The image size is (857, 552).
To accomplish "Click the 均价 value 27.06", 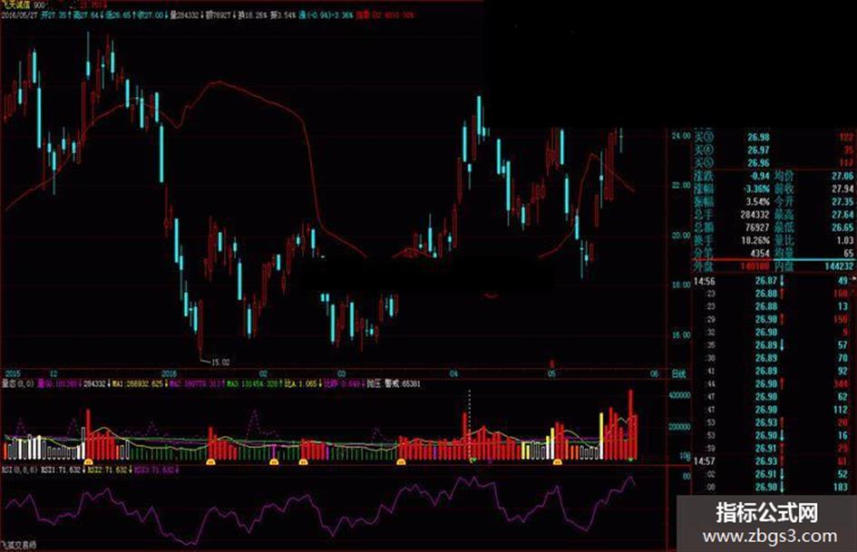I will (842, 176).
